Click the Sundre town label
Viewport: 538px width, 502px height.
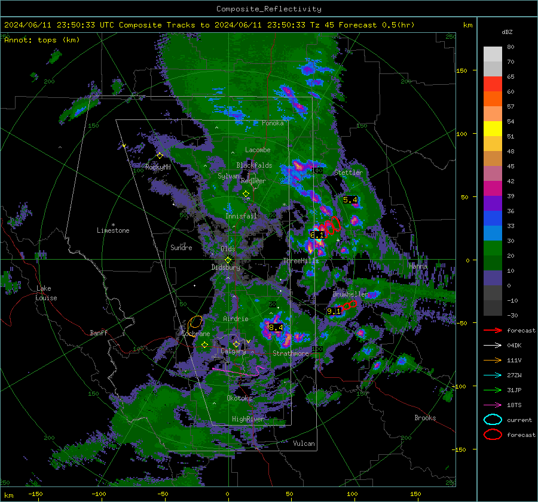pyautogui.click(x=181, y=247)
